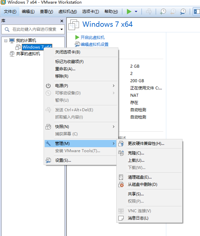Click the search magnifier icon in library
Image resolution: width=200 pixels, height=236 pixels.
click(7, 29)
